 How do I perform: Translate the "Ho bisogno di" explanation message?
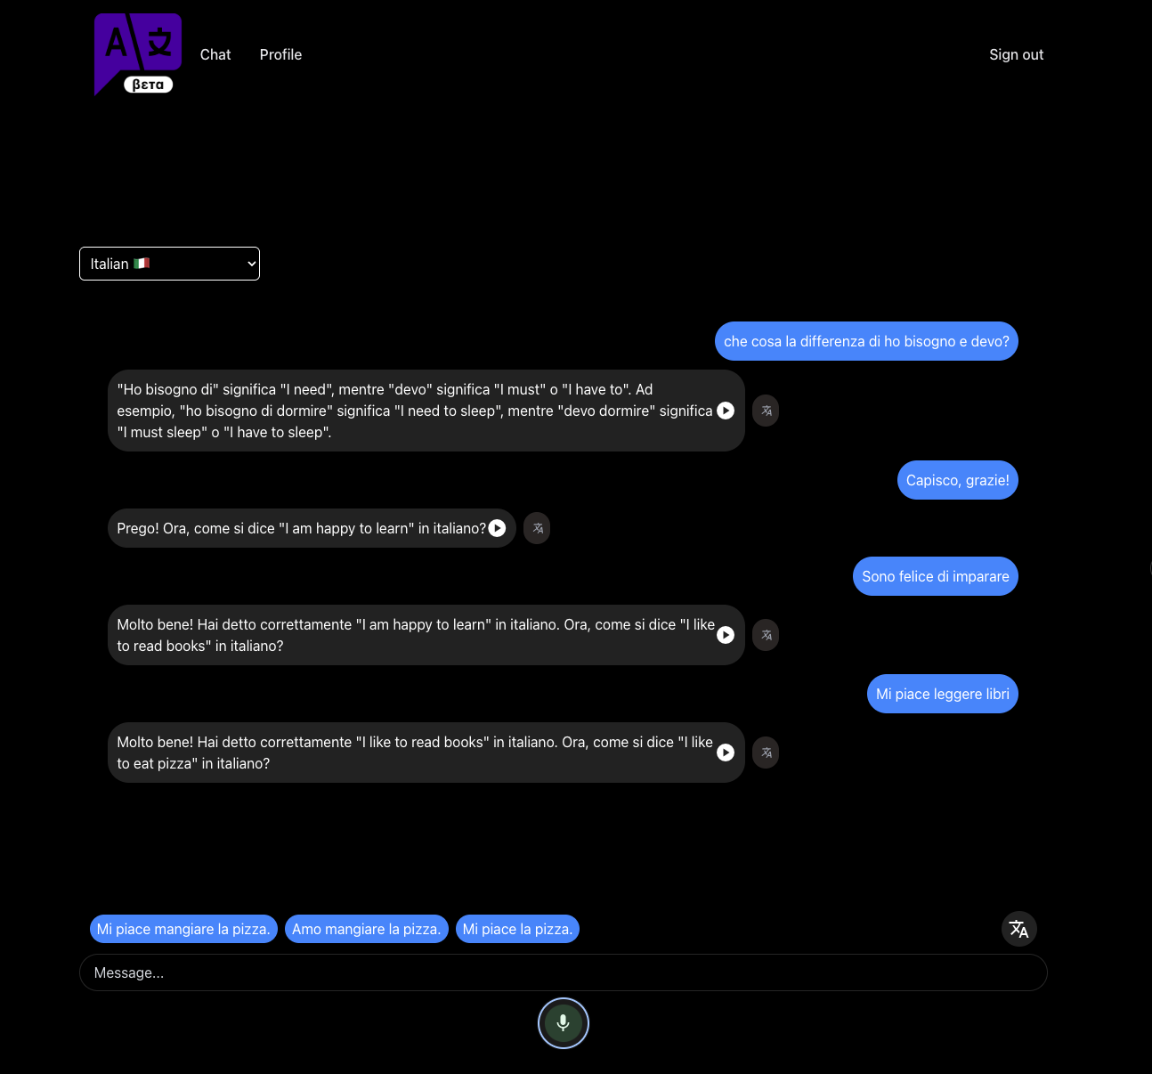(766, 411)
